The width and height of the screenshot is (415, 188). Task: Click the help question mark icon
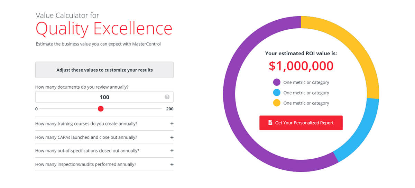click(x=167, y=97)
